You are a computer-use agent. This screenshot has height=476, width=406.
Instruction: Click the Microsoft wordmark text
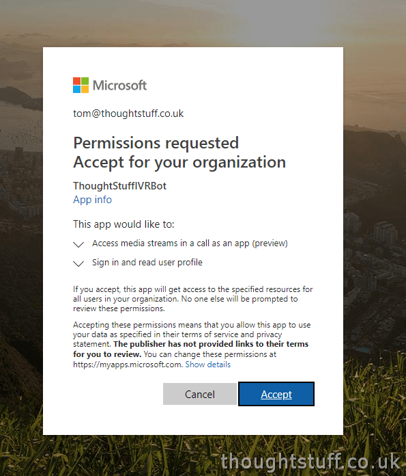119,85
